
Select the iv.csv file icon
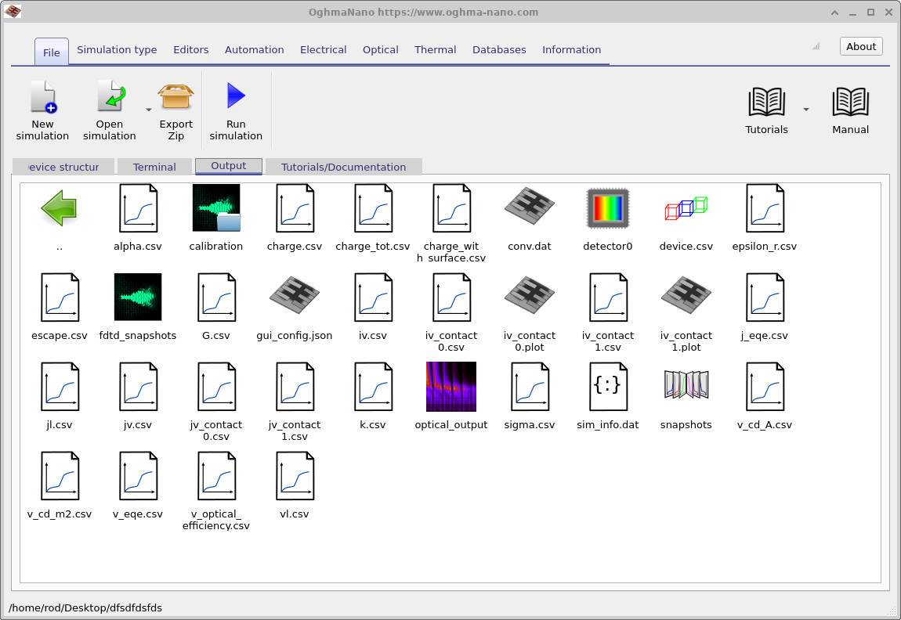tap(373, 297)
